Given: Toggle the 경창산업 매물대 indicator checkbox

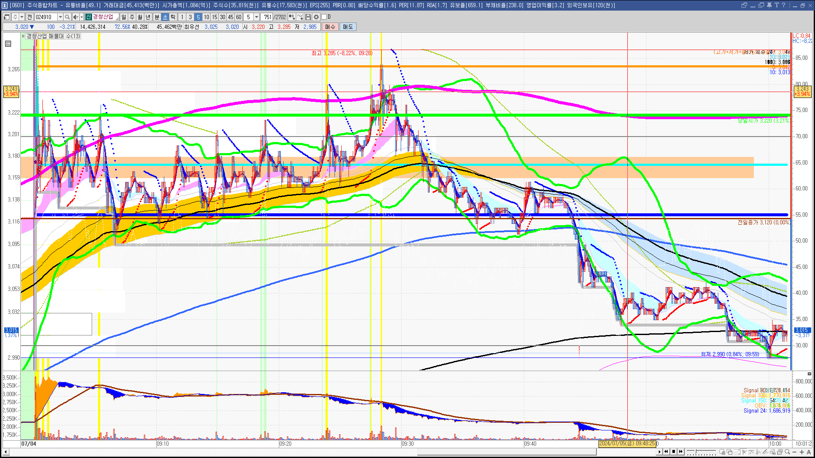Looking at the screenshot, I should point(23,36).
